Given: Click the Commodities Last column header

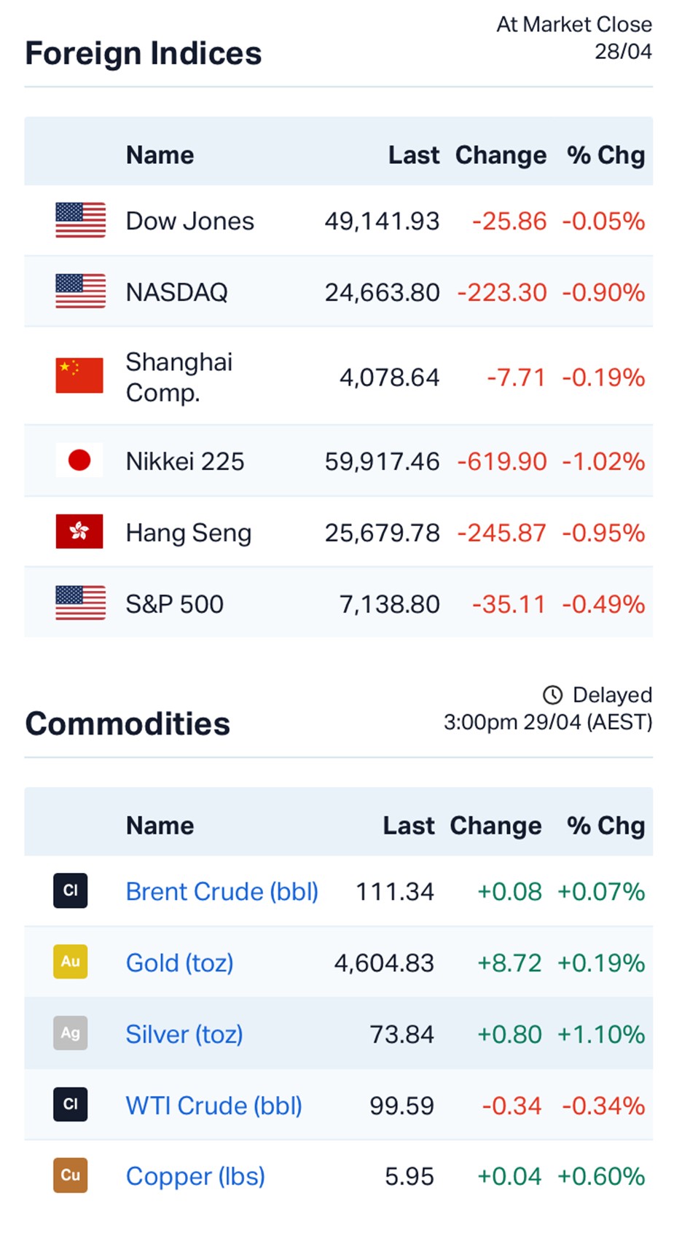Looking at the screenshot, I should 408,826.
